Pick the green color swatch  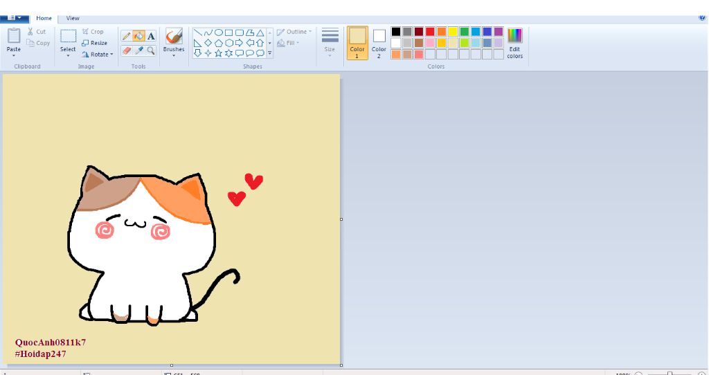pyautogui.click(x=465, y=32)
